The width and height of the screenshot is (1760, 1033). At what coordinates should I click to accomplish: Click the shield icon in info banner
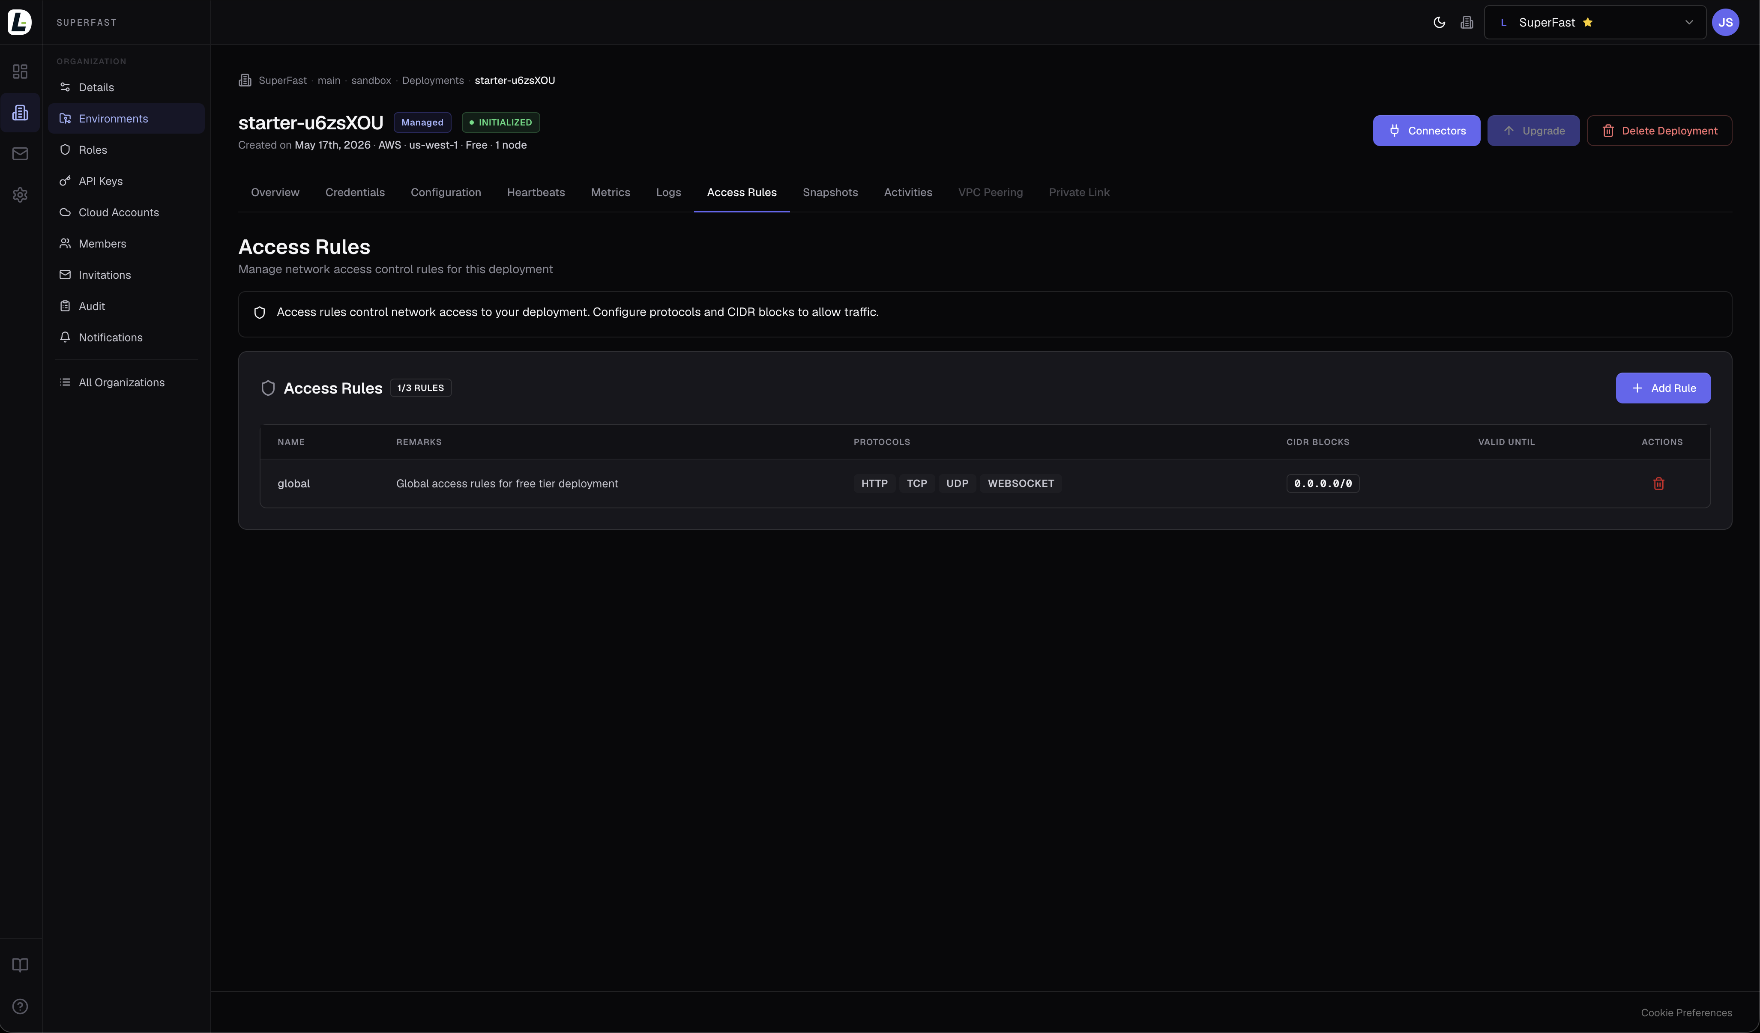[x=260, y=313]
